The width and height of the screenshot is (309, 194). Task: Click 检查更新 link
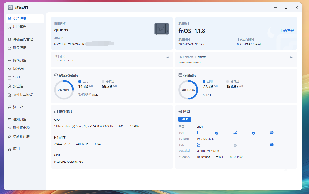287,31
